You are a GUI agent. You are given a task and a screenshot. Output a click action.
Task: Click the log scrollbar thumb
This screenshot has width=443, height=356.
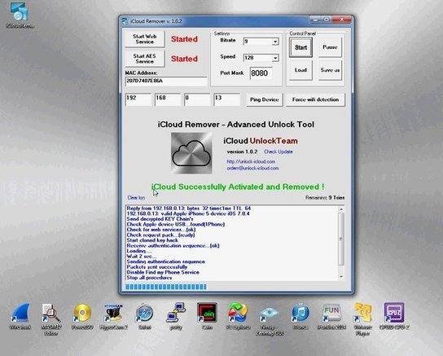(x=341, y=239)
